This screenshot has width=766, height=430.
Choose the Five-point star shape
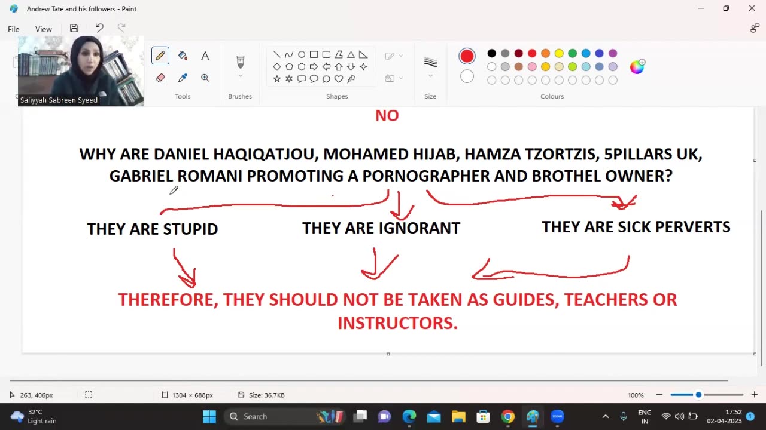coord(277,79)
